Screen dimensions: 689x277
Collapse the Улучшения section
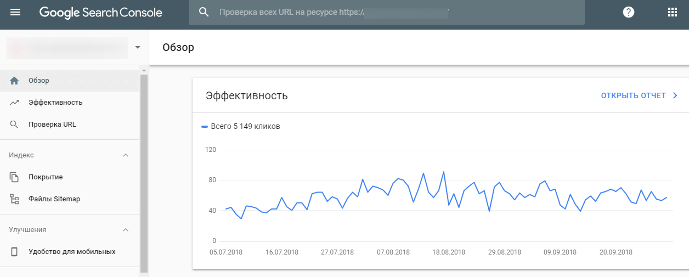(126, 230)
